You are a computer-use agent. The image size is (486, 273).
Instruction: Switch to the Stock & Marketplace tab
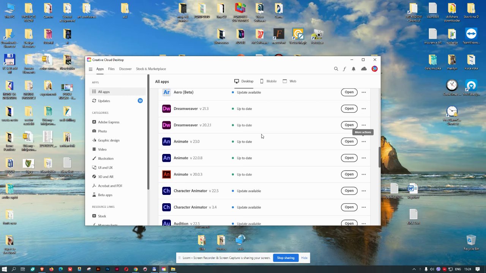click(151, 69)
